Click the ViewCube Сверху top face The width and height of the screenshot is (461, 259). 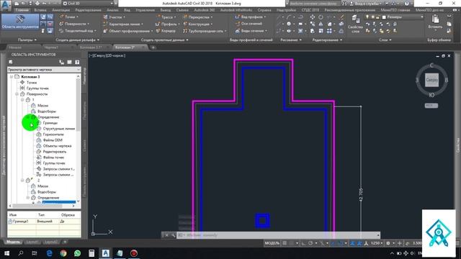(431, 80)
